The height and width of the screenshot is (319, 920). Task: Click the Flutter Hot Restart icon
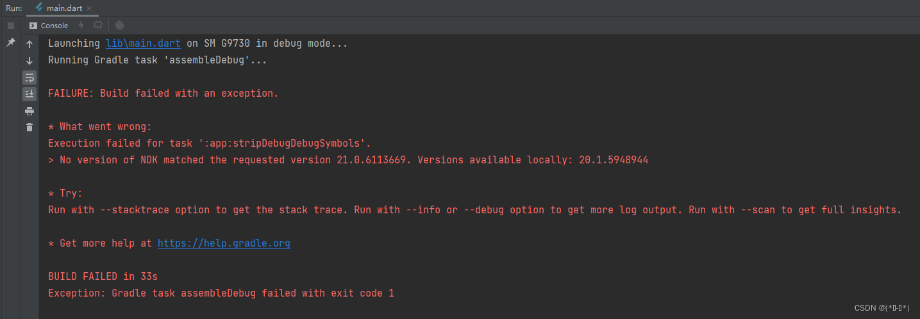97,26
